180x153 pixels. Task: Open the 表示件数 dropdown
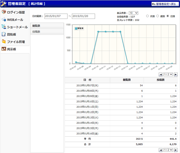pos(133,13)
